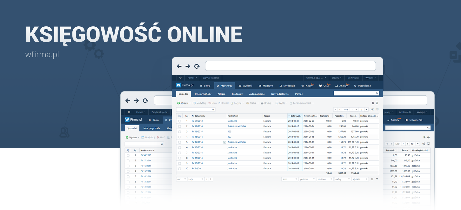Click the envelope icon in FV 14/2014 row
Image resolution: width=461 pixels, height=210 pixels.
pyautogui.click(x=224, y=142)
